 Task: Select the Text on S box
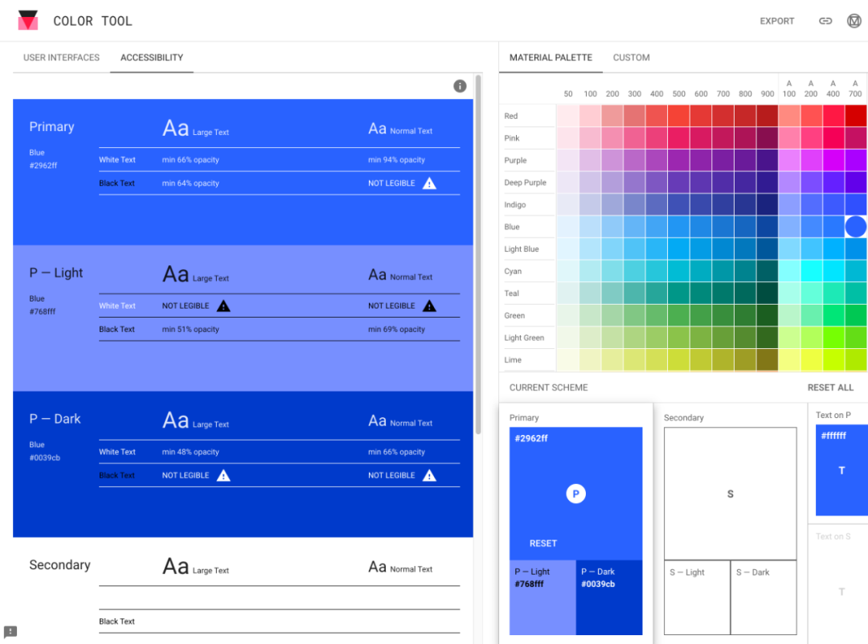(841, 592)
